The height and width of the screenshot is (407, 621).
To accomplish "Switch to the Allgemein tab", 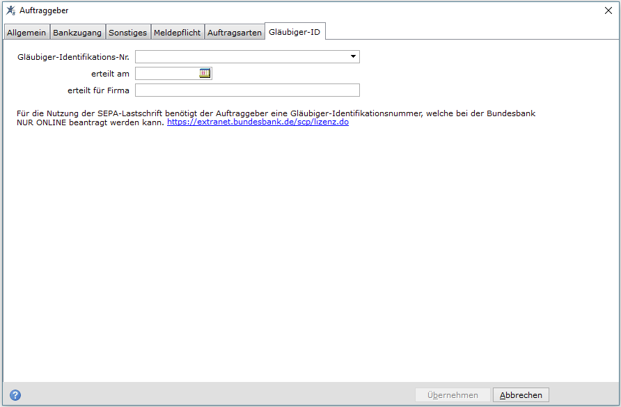I will coord(26,33).
